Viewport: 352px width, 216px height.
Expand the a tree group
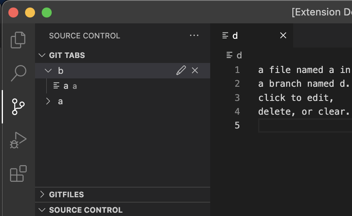48,101
